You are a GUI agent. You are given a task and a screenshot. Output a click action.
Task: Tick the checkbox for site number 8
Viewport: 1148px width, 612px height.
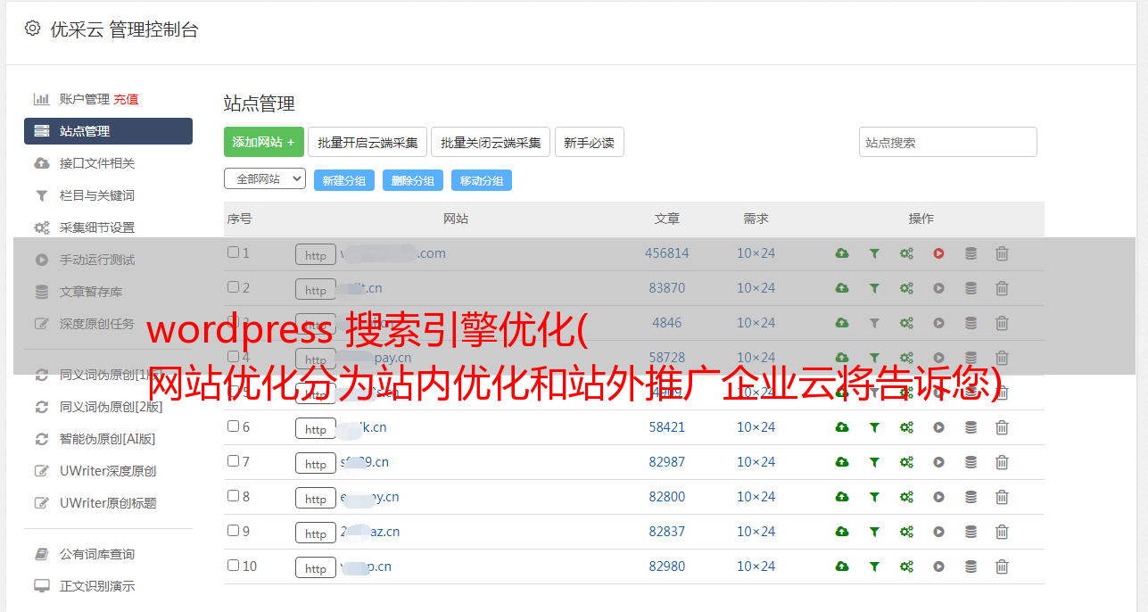click(233, 496)
